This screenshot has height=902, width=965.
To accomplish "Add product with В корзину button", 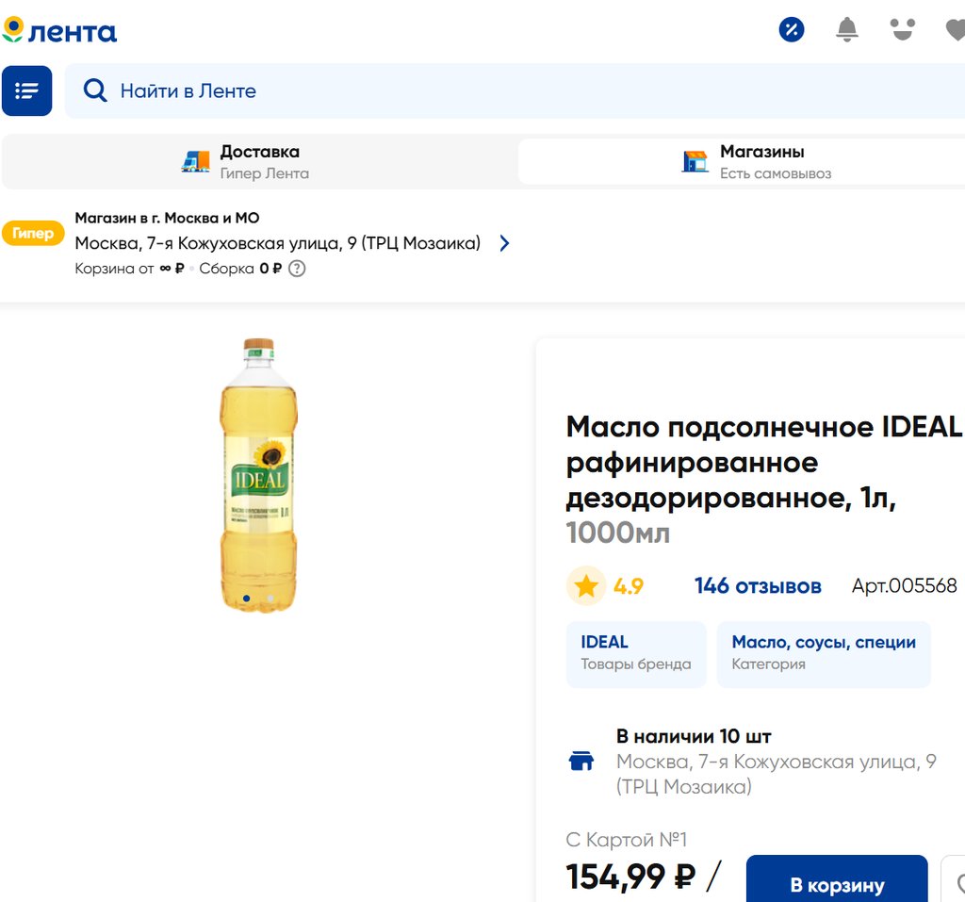I will [x=837, y=880].
